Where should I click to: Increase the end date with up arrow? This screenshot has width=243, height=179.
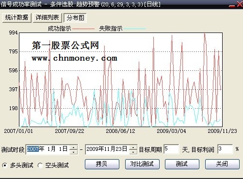click(x=133, y=147)
